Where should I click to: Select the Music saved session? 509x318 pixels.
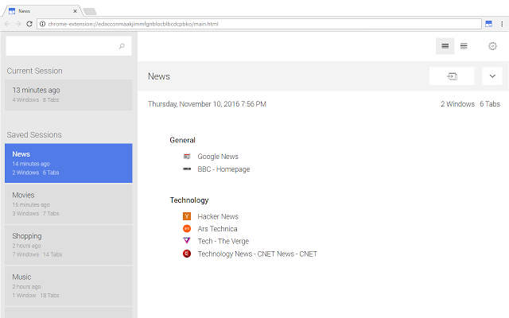tap(68, 285)
